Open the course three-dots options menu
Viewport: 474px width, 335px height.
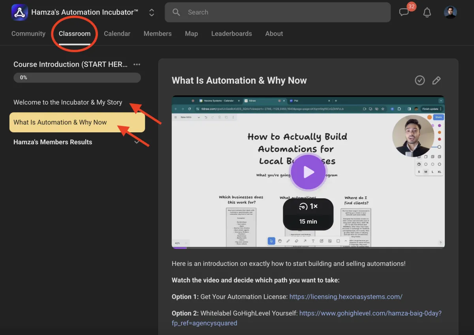[137, 64]
